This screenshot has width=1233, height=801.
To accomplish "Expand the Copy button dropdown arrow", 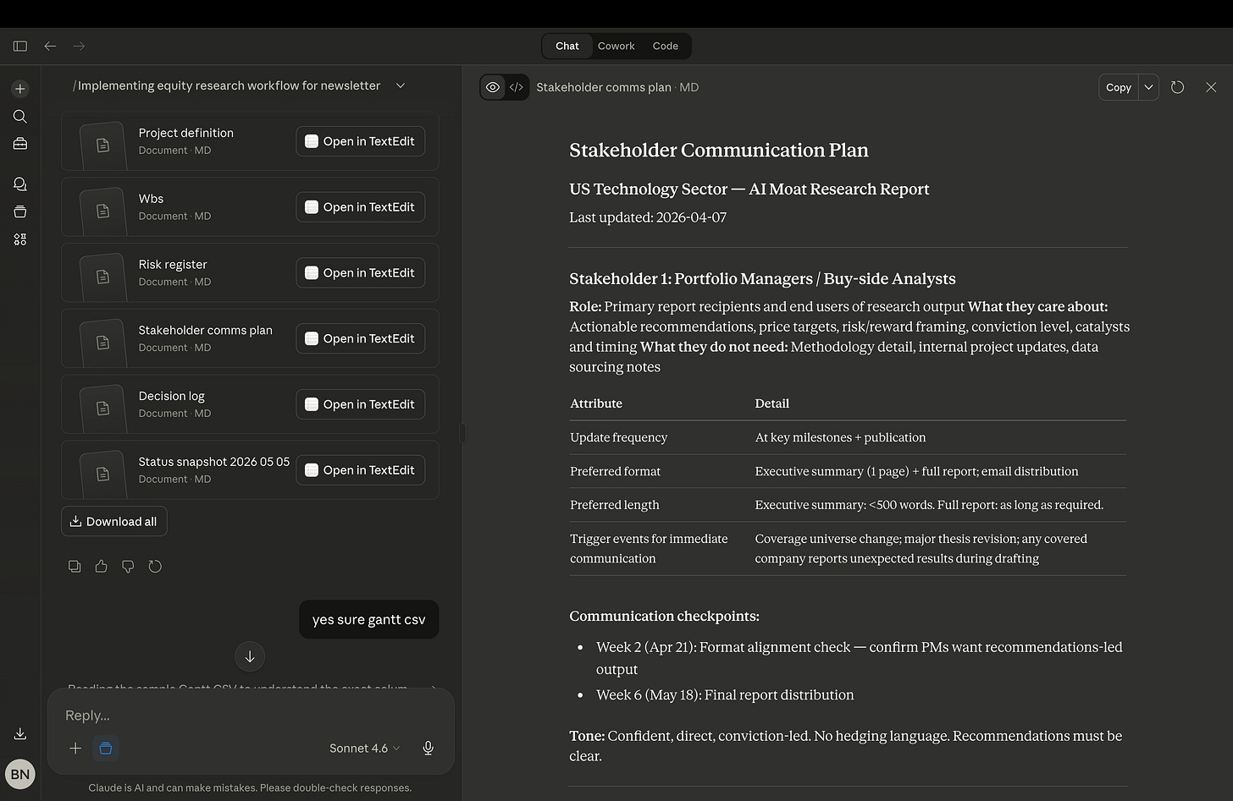I will (x=1148, y=87).
